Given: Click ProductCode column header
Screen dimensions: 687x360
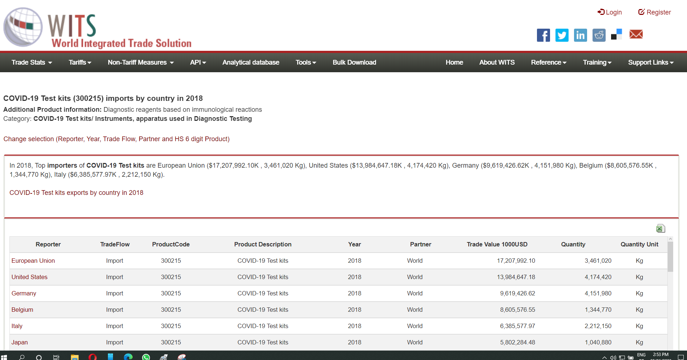Looking at the screenshot, I should pos(171,244).
